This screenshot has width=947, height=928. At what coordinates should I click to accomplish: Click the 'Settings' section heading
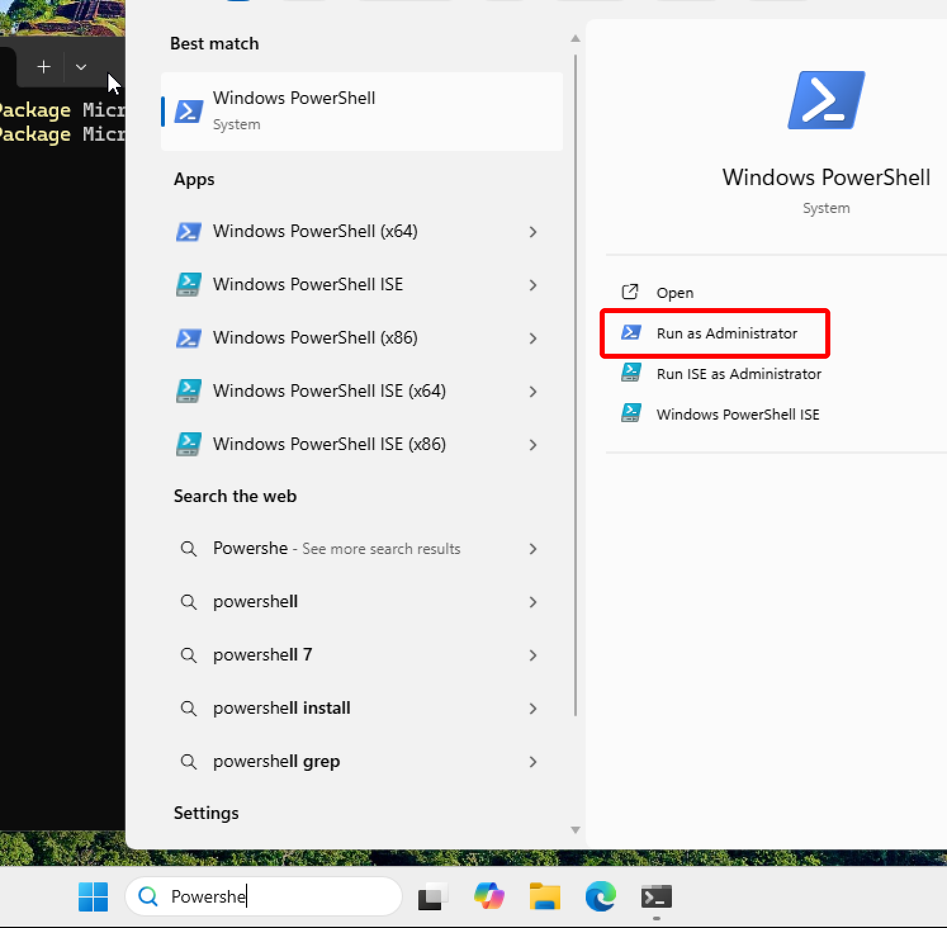tap(206, 813)
